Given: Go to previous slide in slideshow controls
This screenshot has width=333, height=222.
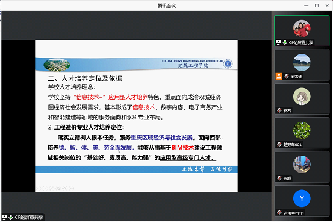Looking at the screenshot, I should [x=39, y=188].
